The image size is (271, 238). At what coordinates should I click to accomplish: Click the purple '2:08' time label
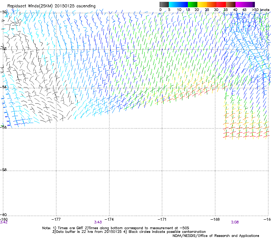(x=235, y=222)
